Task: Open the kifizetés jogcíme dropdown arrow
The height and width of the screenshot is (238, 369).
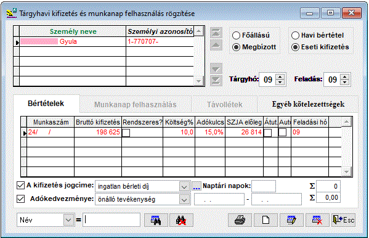Action: click(184, 187)
